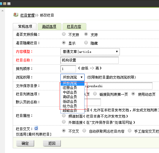Image resolution: width=159 pixels, height=153 pixels.
Task: Select 使用动态页 radio button
Action: pos(133,94)
